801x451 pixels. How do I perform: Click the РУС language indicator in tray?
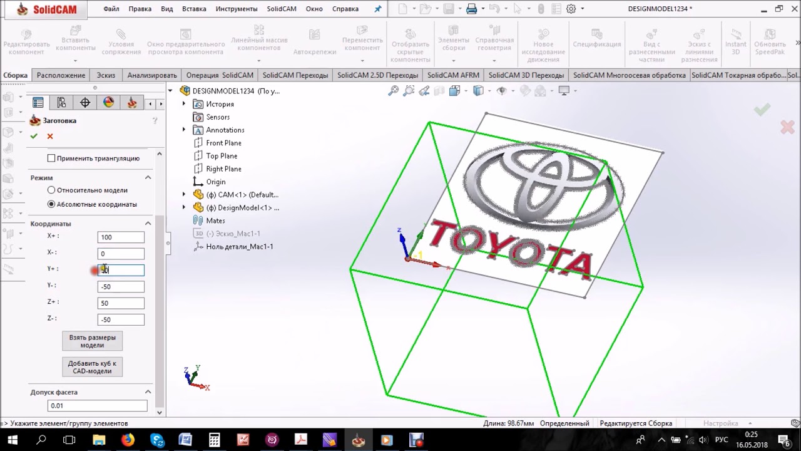[722, 440]
